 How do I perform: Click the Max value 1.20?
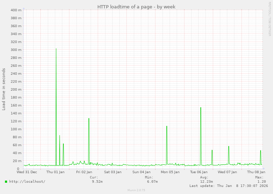(262, 182)
